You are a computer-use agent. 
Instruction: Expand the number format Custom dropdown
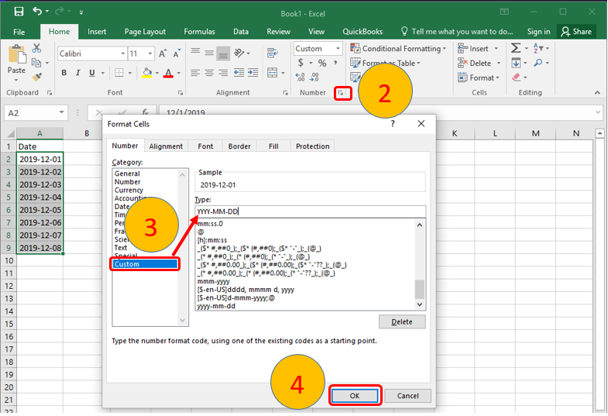(338, 49)
